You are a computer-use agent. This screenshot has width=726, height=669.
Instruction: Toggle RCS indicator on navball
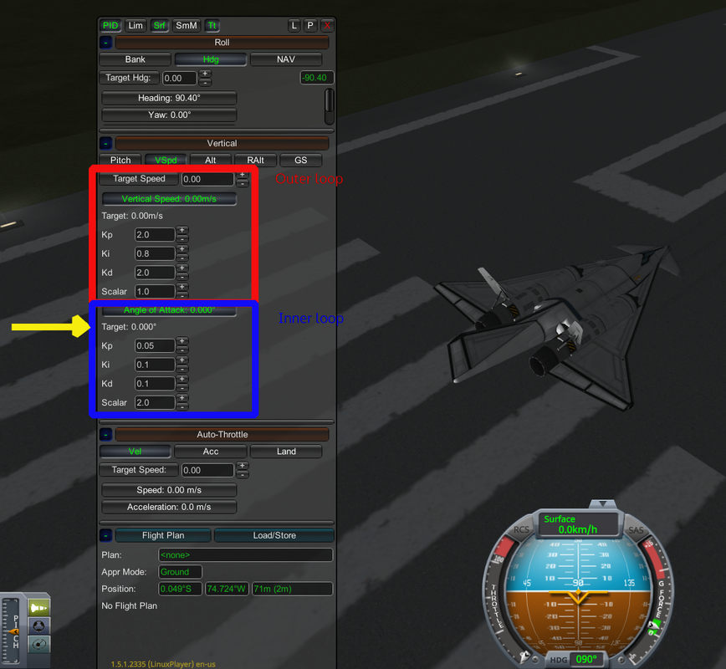point(521,529)
